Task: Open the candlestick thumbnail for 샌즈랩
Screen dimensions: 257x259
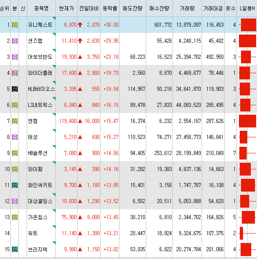Action: (x=248, y=41)
